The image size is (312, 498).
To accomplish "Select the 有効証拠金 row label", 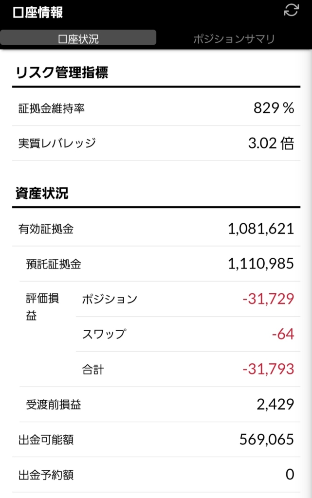I will (x=46, y=229).
